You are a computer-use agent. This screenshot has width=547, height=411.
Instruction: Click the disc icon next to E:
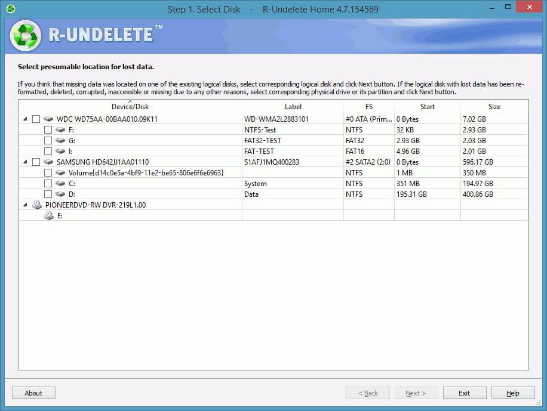tap(49, 215)
